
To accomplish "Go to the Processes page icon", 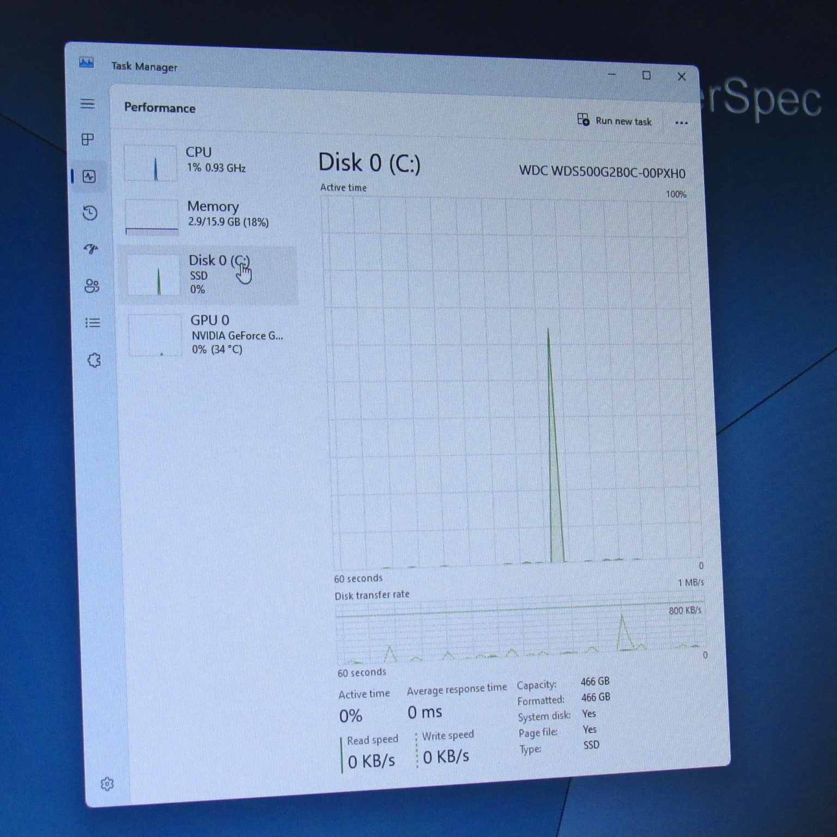I will point(88,139).
